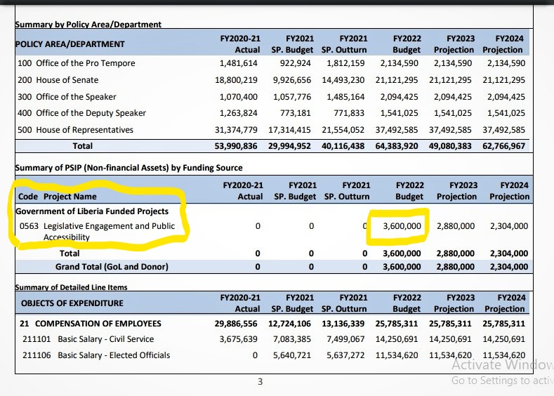Viewport: 554px width, 396px height.
Task: Select the 'Government of Liberia Funded Projects' text
Action: [92, 211]
